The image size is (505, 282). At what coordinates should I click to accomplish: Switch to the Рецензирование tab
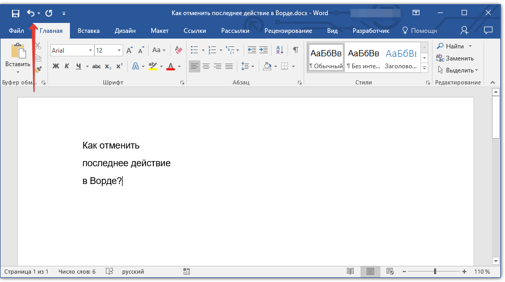[288, 31]
